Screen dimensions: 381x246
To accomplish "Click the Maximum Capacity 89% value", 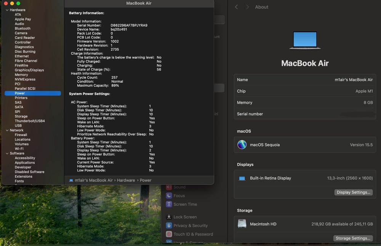I will click(115, 85).
